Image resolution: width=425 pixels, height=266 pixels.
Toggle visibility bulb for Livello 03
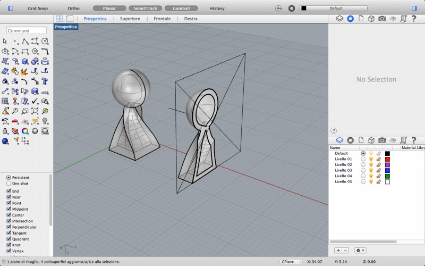coord(371,170)
